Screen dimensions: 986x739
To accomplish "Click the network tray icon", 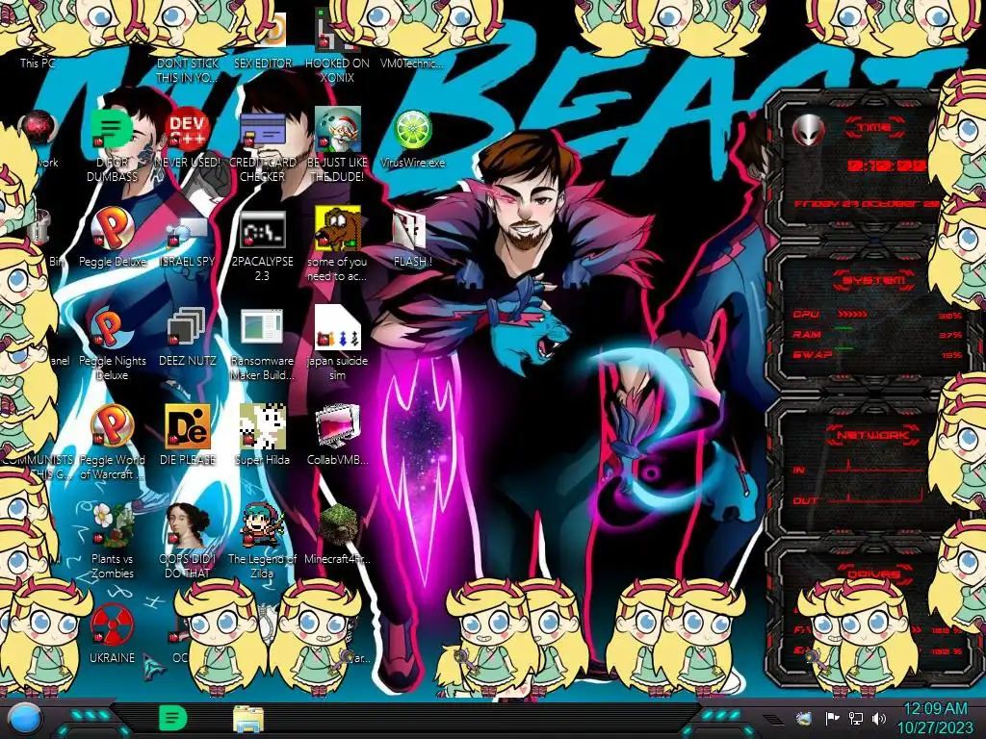I will (x=856, y=718).
